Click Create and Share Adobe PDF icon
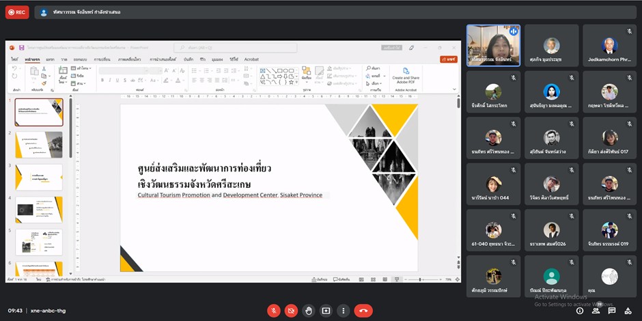The width and height of the screenshot is (642, 321). (406, 71)
